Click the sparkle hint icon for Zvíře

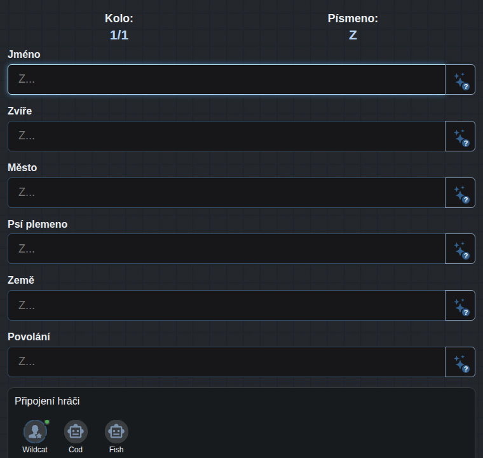460,136
